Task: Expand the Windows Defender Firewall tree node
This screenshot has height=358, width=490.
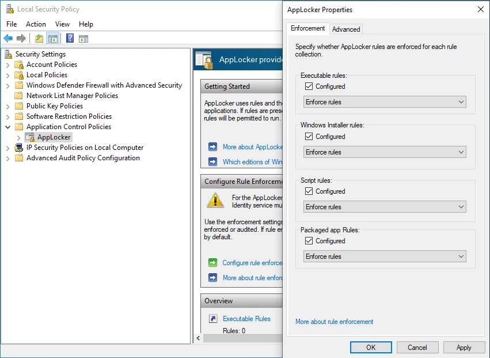Action: point(8,86)
